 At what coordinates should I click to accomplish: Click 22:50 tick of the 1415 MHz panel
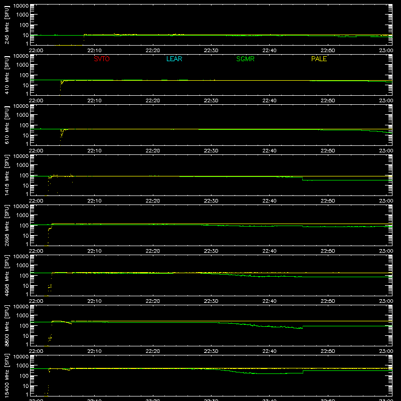[x=328, y=201]
